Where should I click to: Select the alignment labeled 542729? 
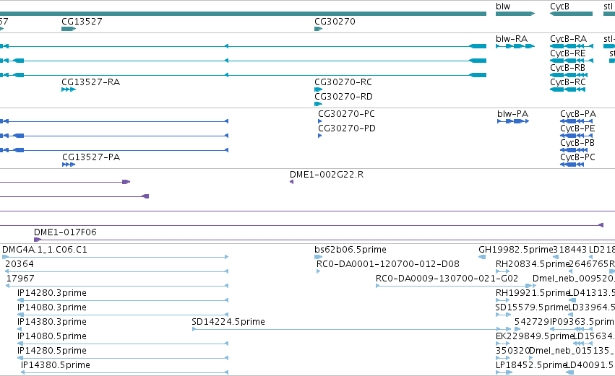coord(531,322)
